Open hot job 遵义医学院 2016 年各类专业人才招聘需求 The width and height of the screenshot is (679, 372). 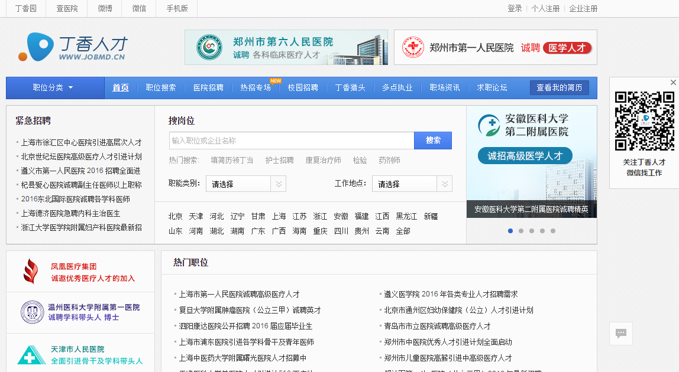point(451,294)
